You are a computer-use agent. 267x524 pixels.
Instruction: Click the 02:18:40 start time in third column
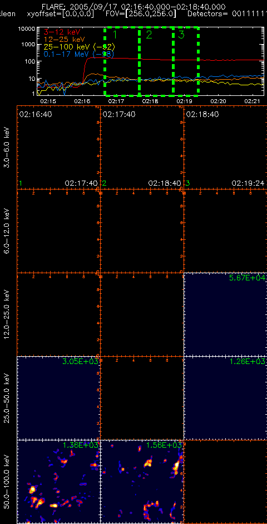pos(202,114)
